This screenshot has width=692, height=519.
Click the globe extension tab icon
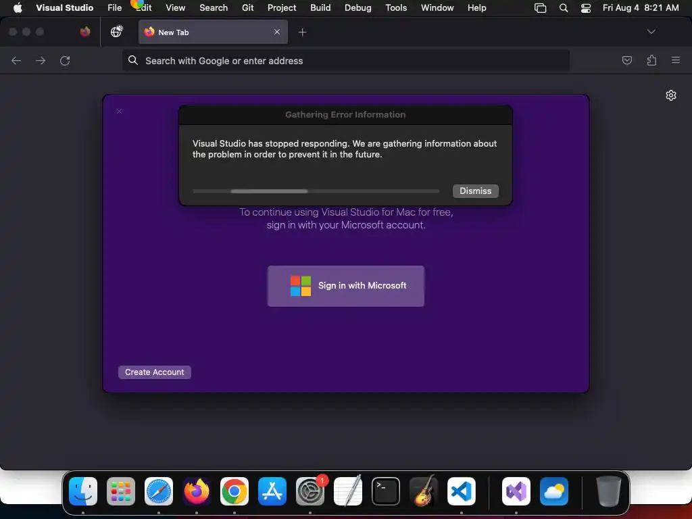click(x=116, y=31)
